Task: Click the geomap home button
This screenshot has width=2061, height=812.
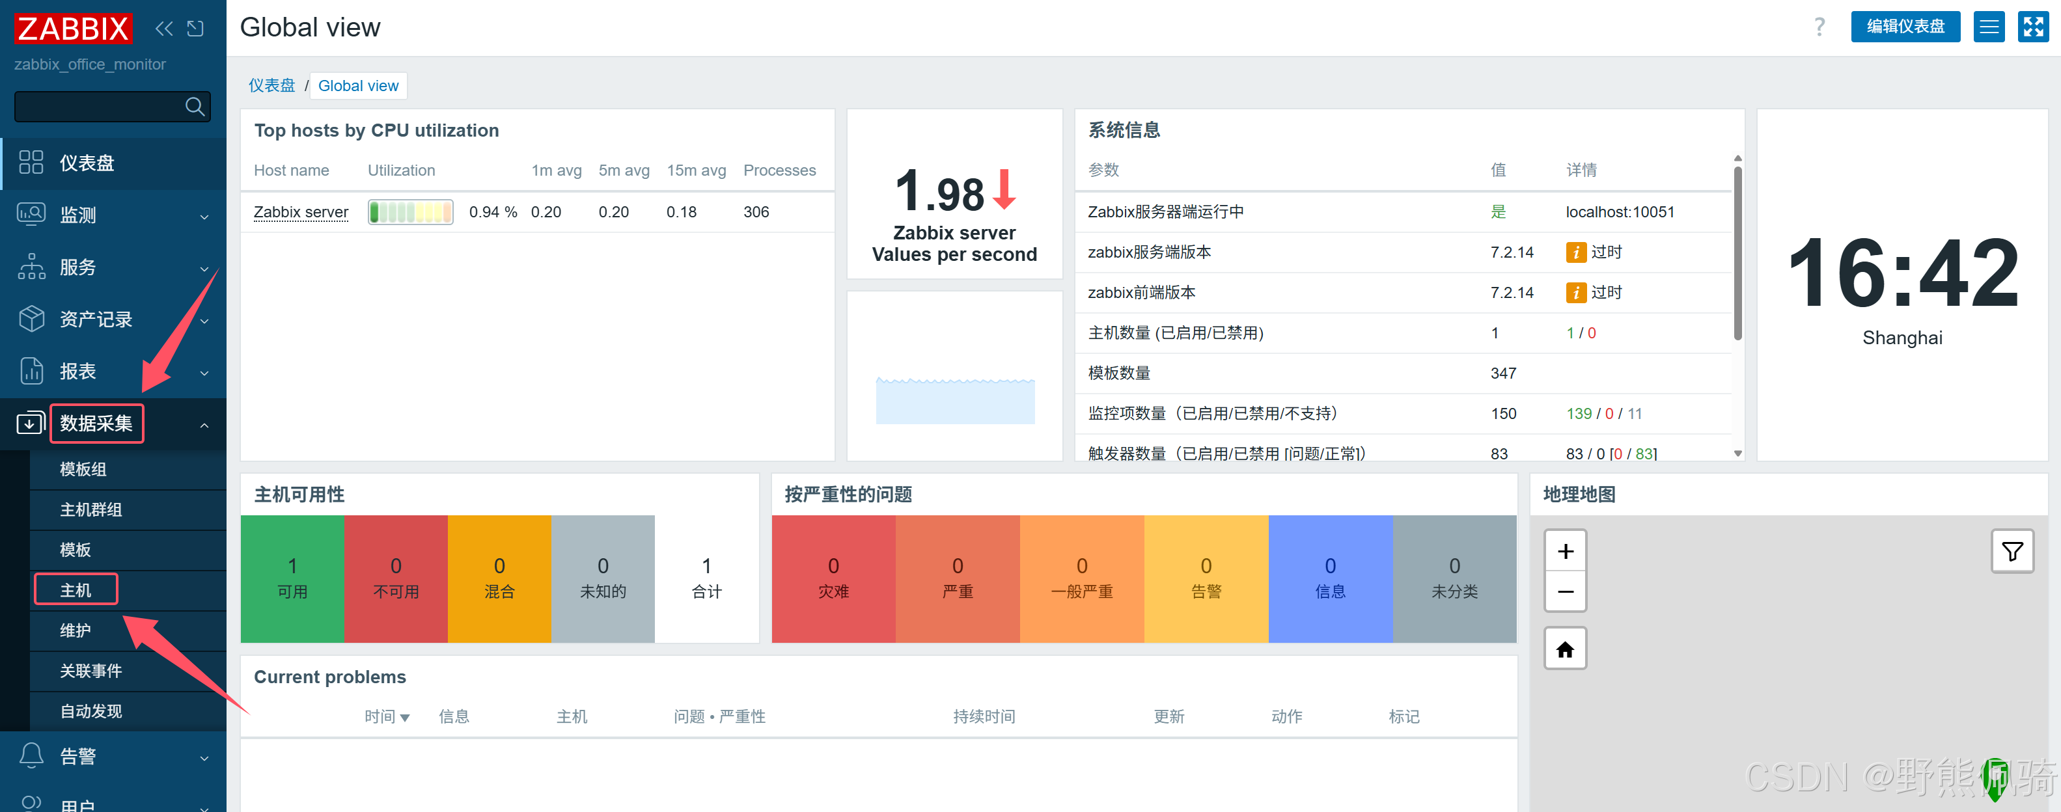Action: point(1564,649)
